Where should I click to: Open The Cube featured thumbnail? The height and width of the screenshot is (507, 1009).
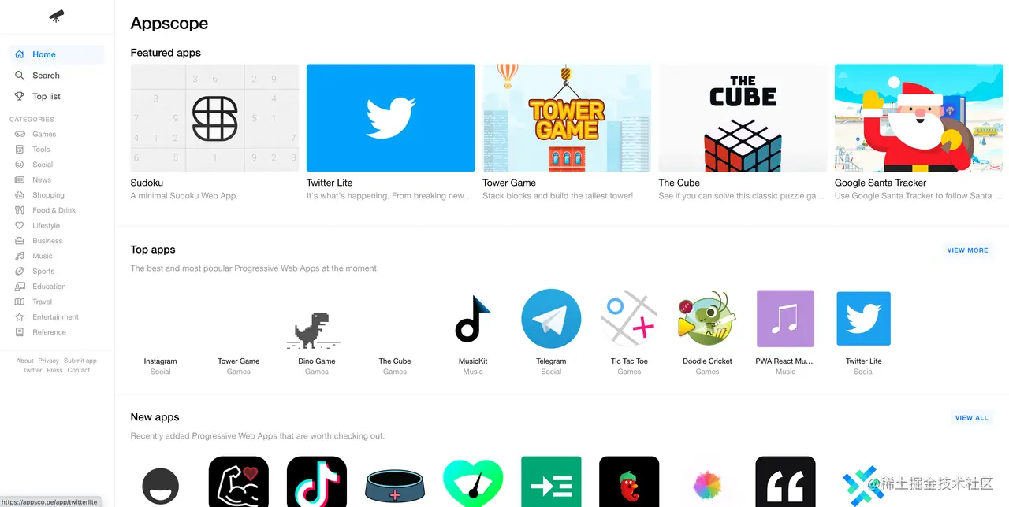click(743, 118)
